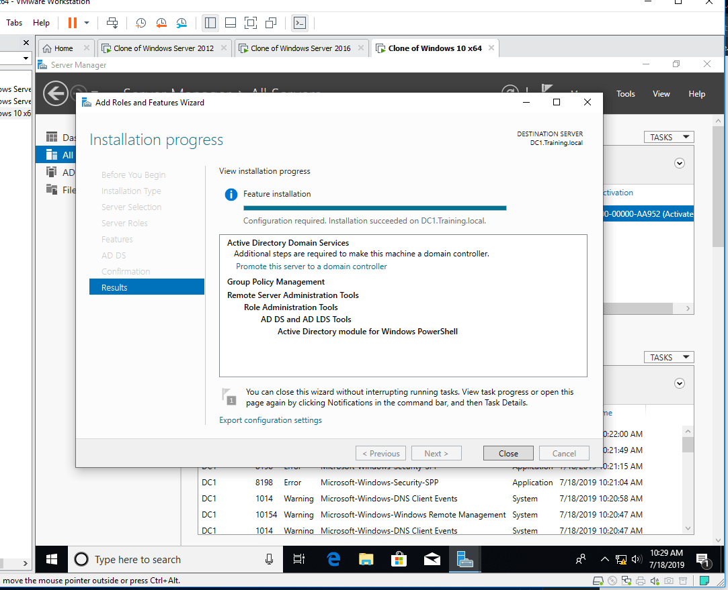
Task: Open Server Manager View menu
Action: 661,94
